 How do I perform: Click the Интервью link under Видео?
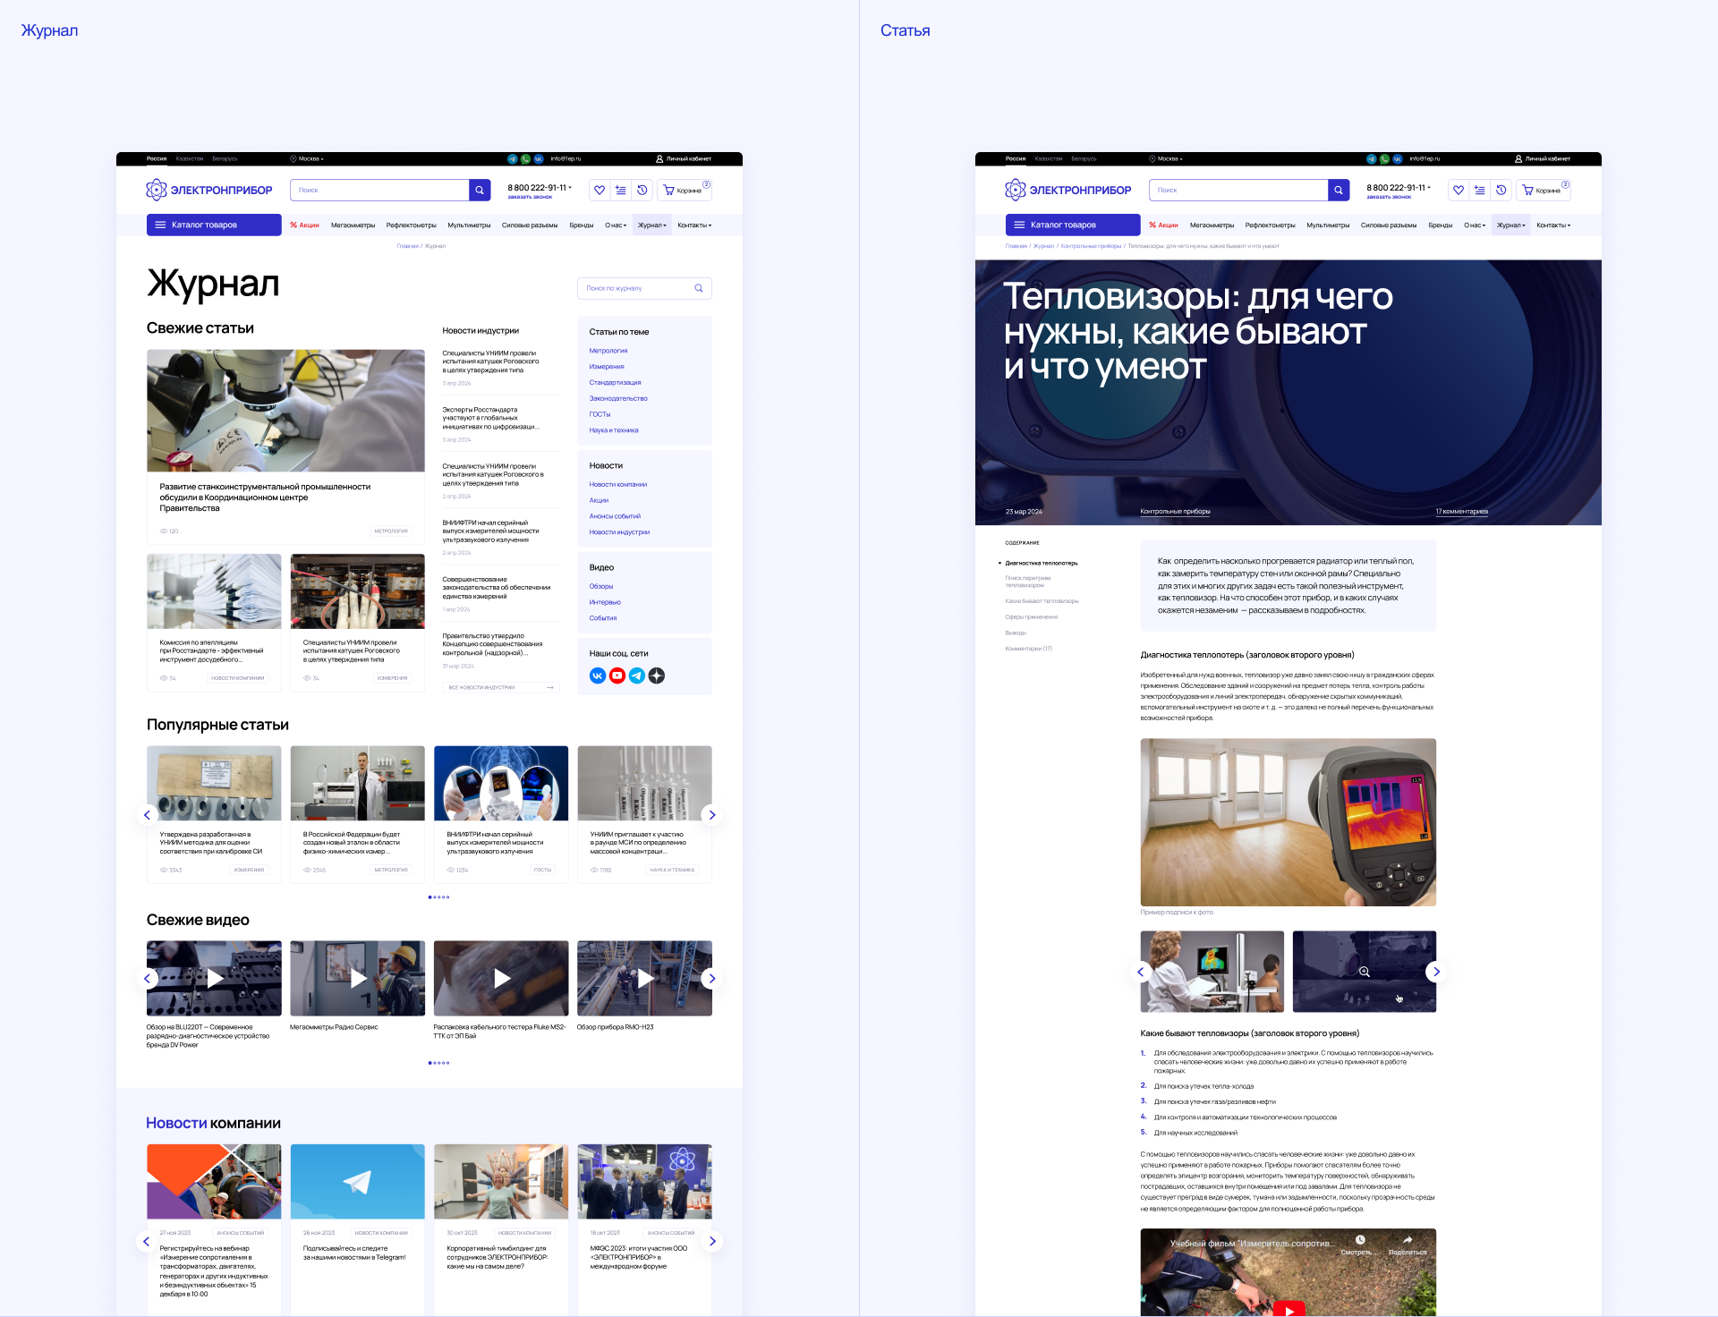605,602
